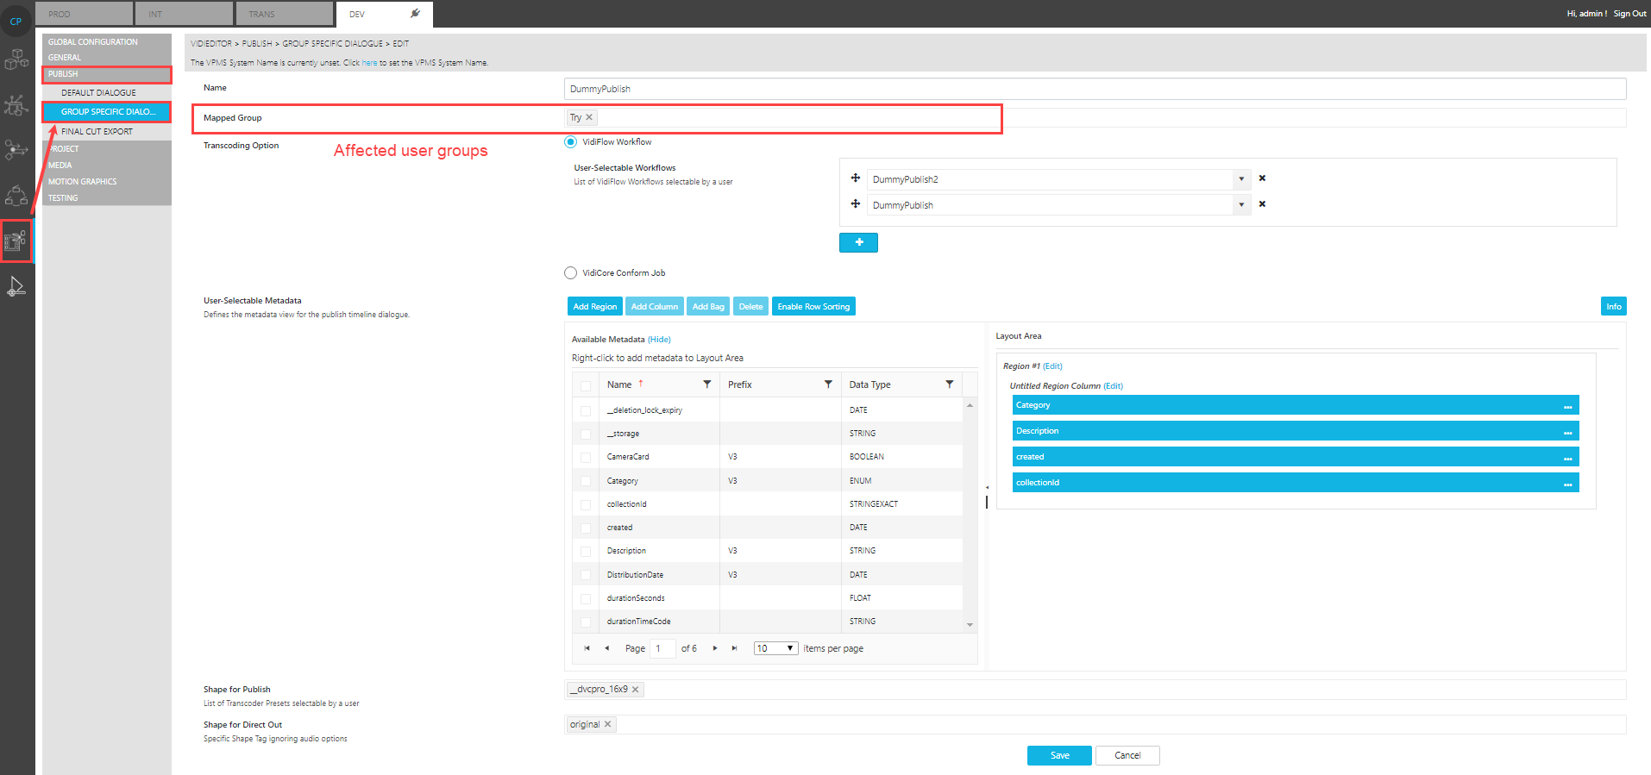This screenshot has height=775, width=1651.
Task: Click the blue plus button to add workflow
Action: click(x=858, y=243)
